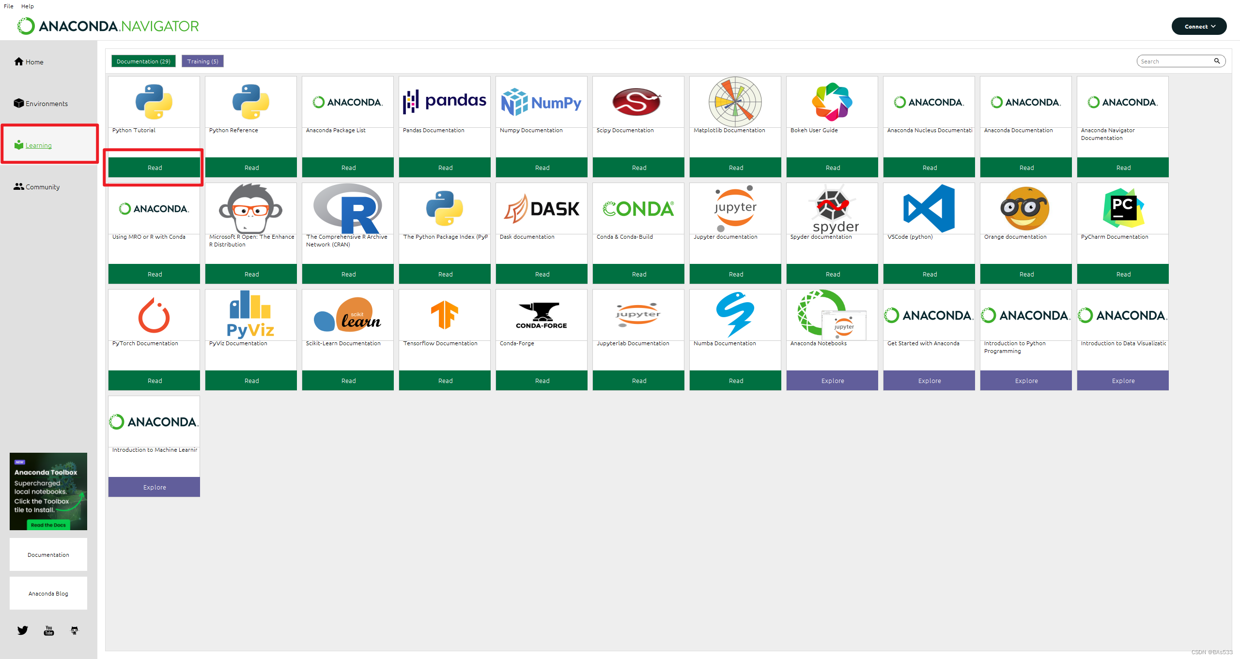The image size is (1240, 659).
Task: Open the sidebar Documentation link
Action: coord(48,554)
